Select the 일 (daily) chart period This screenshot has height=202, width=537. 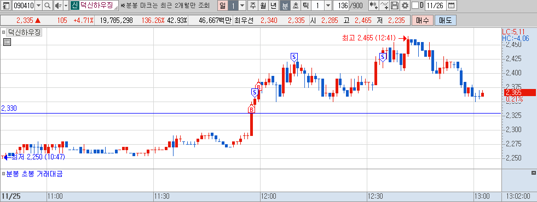223,5
